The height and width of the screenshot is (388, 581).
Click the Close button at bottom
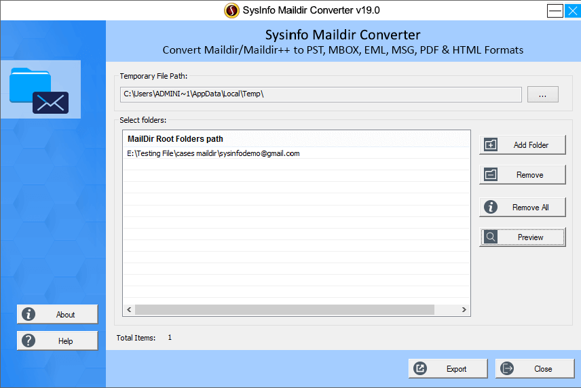click(535, 369)
